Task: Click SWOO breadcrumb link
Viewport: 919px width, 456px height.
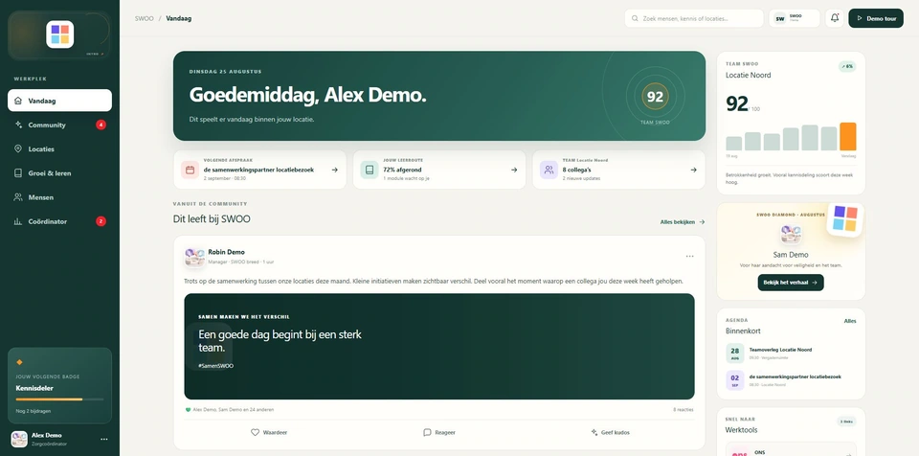Action: (x=145, y=18)
